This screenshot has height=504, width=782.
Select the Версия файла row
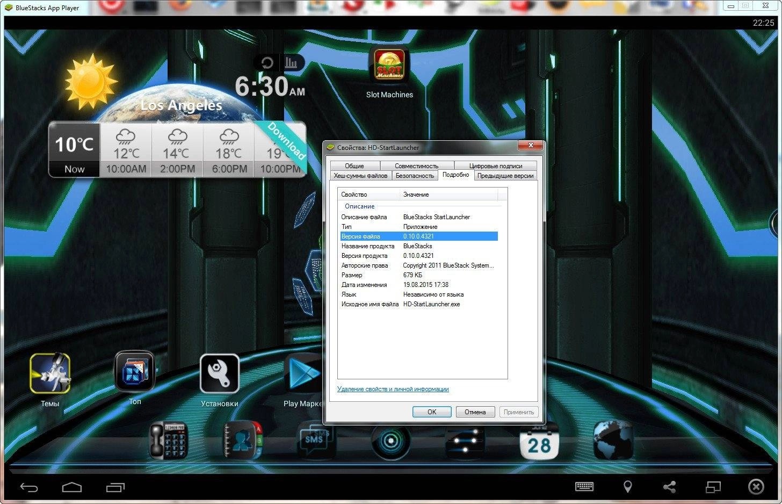[419, 236]
